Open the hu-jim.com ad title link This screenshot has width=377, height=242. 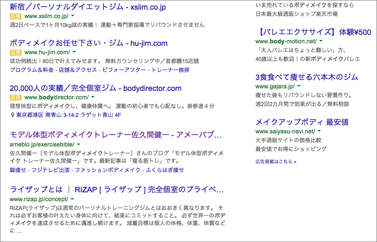point(89,43)
